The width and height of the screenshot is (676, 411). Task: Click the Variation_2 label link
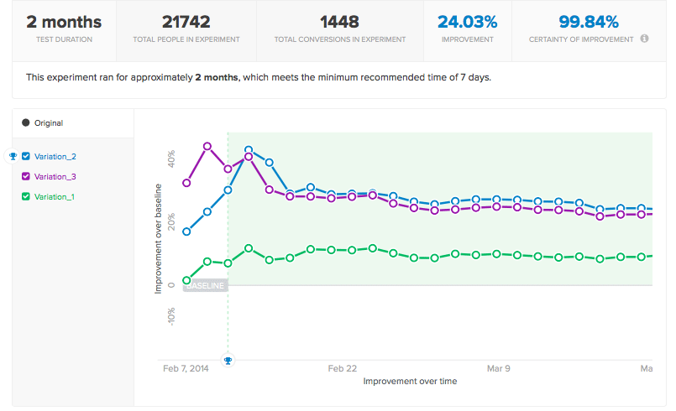55,156
